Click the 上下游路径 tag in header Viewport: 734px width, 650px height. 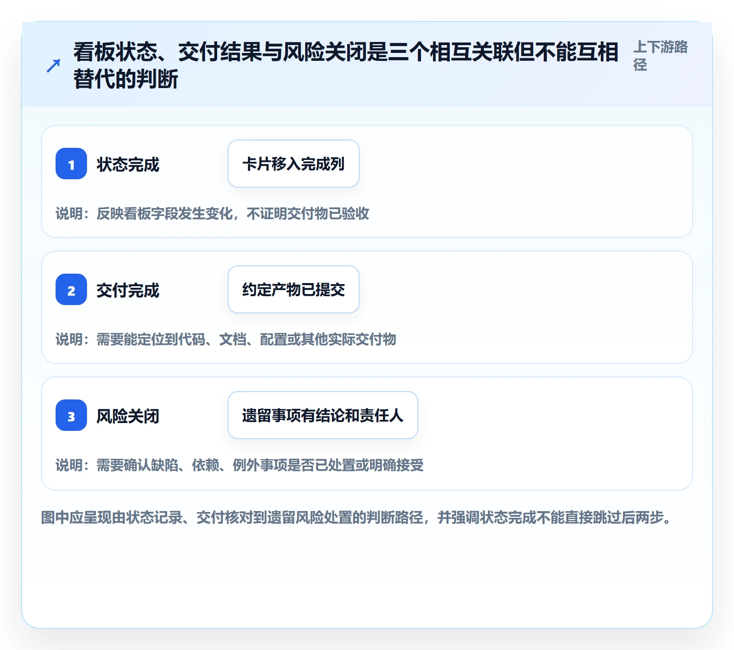[x=661, y=56]
